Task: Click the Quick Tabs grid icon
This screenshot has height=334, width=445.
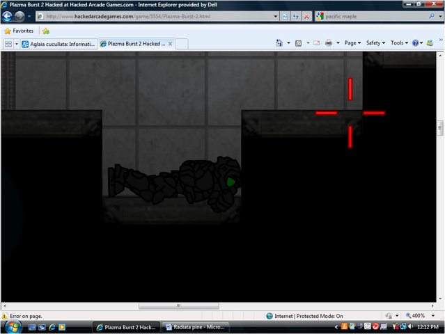Action: pos(8,44)
